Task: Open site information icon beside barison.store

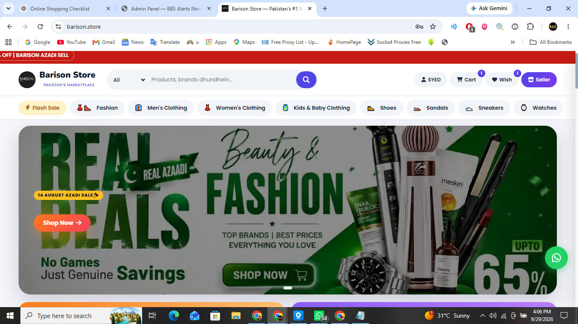Action: (59, 27)
